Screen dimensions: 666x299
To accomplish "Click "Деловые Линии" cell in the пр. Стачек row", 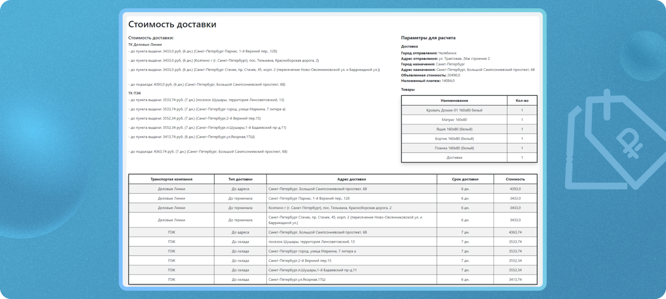I will (x=171, y=220).
